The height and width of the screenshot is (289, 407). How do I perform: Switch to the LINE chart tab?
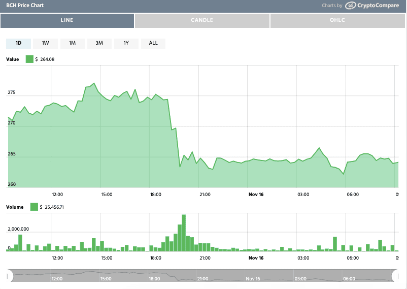[67, 20]
